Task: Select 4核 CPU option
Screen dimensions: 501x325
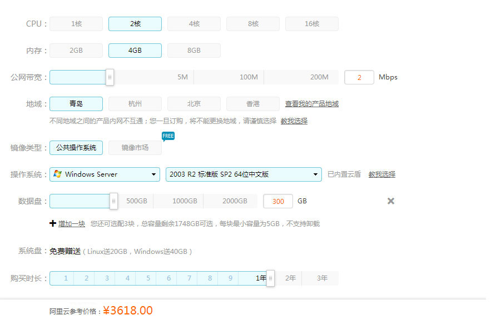Action: [x=194, y=24]
